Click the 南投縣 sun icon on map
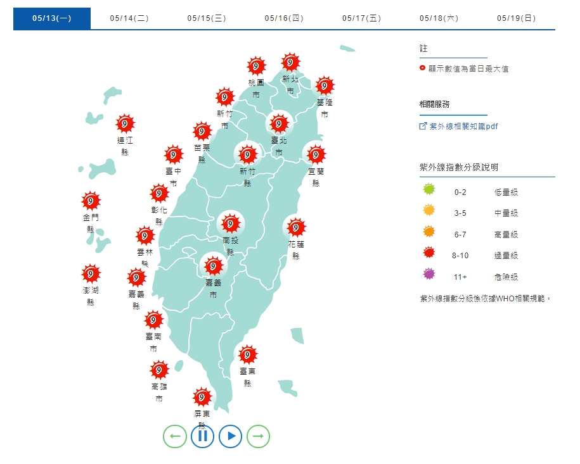The image size is (580, 464). tap(230, 223)
